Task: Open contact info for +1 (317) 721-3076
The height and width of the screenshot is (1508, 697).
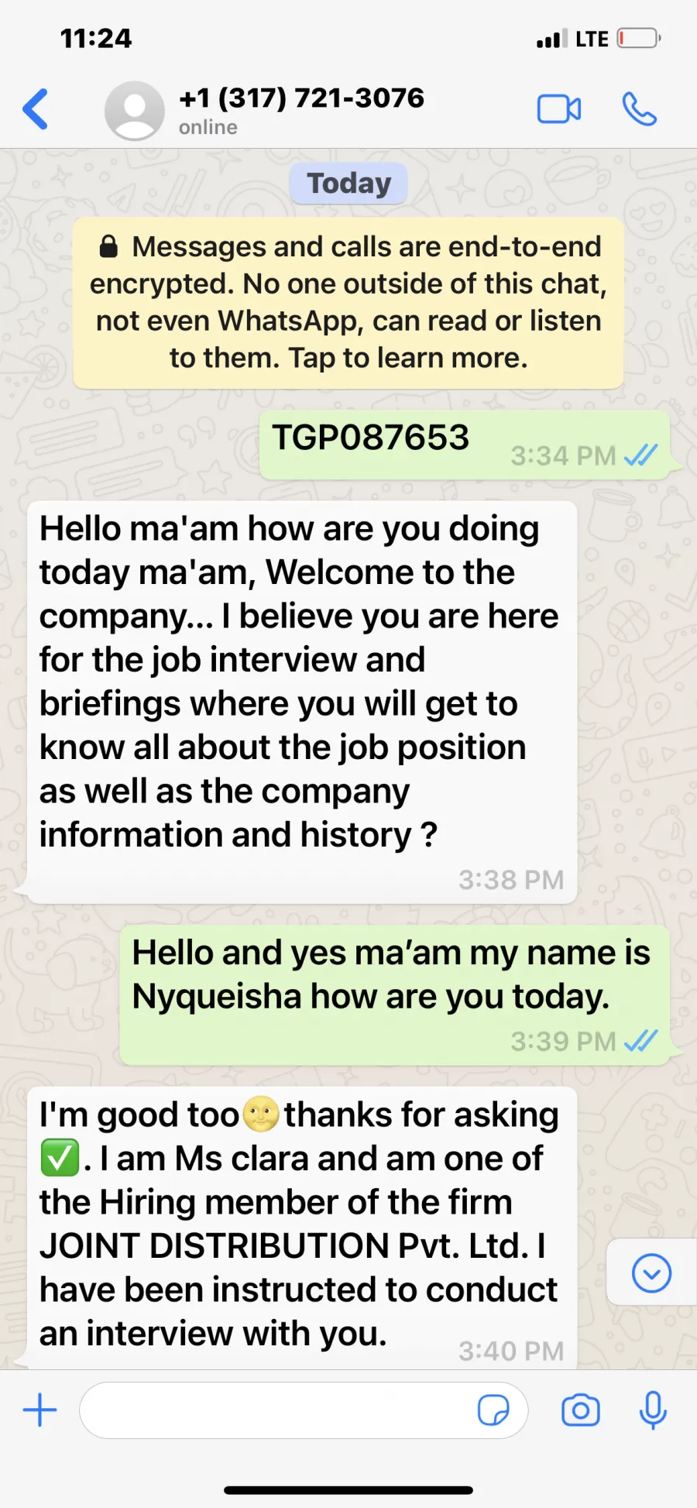Action: (x=301, y=98)
